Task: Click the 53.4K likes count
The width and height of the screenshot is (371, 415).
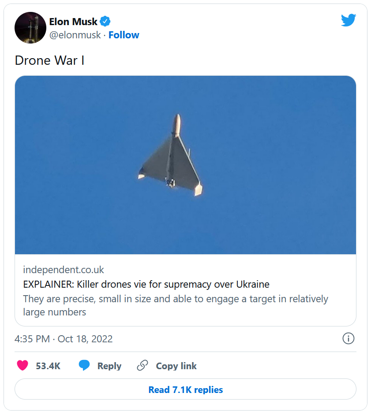Action: (48, 366)
